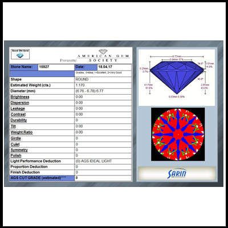Click the Weight Ratio link
Screen dimensions: 228x228
(x=22, y=132)
